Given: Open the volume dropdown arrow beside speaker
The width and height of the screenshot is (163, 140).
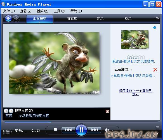Looking at the screenshot, I should point(113,130).
